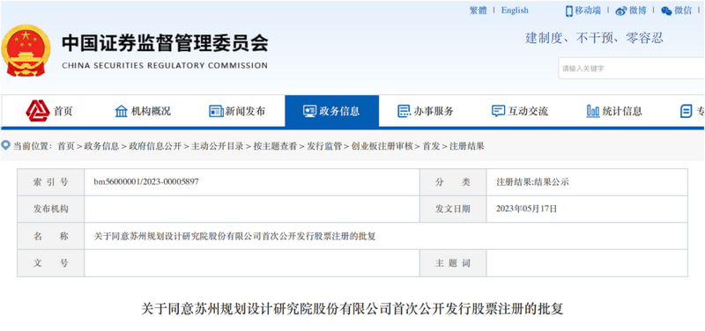Click the Weibo icon in header
Image resolution: width=705 pixels, height=331 pixels.
(621, 11)
